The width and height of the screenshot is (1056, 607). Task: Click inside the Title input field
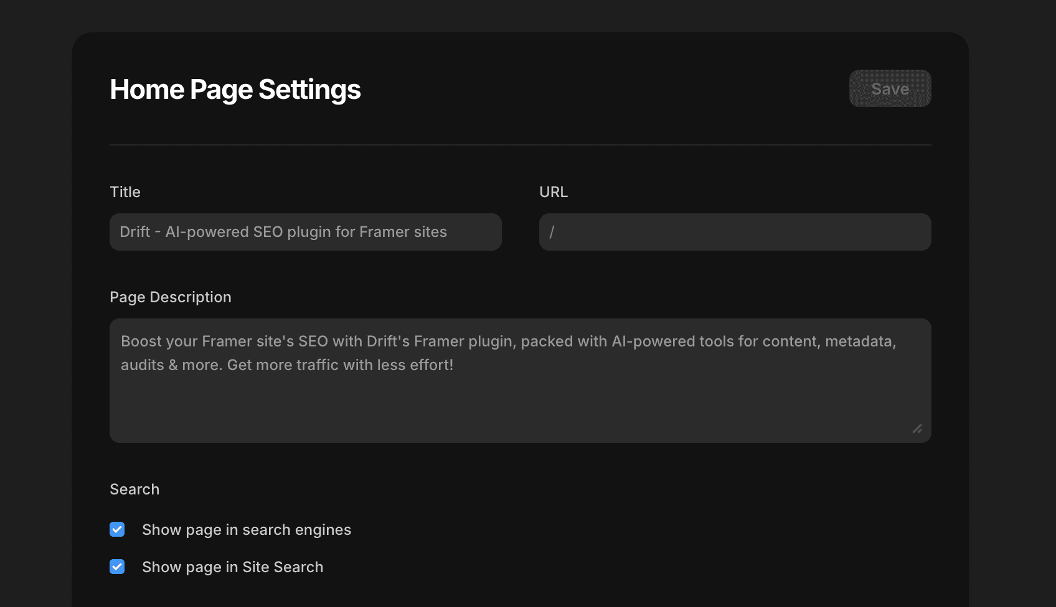point(305,232)
